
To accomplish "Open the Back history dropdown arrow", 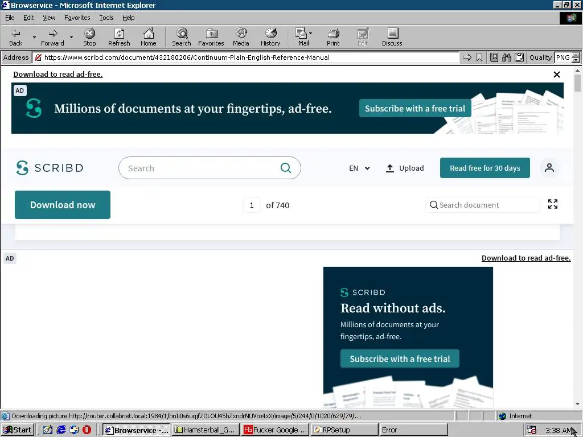I will click(34, 37).
